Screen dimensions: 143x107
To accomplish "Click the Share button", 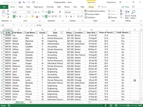I will [125, 7].
